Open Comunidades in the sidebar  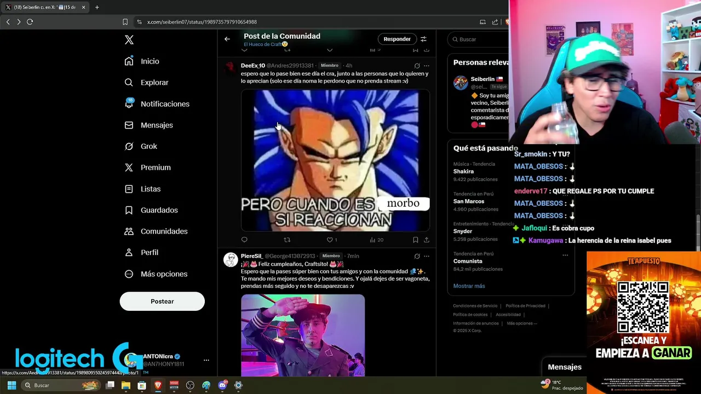[x=156, y=231]
